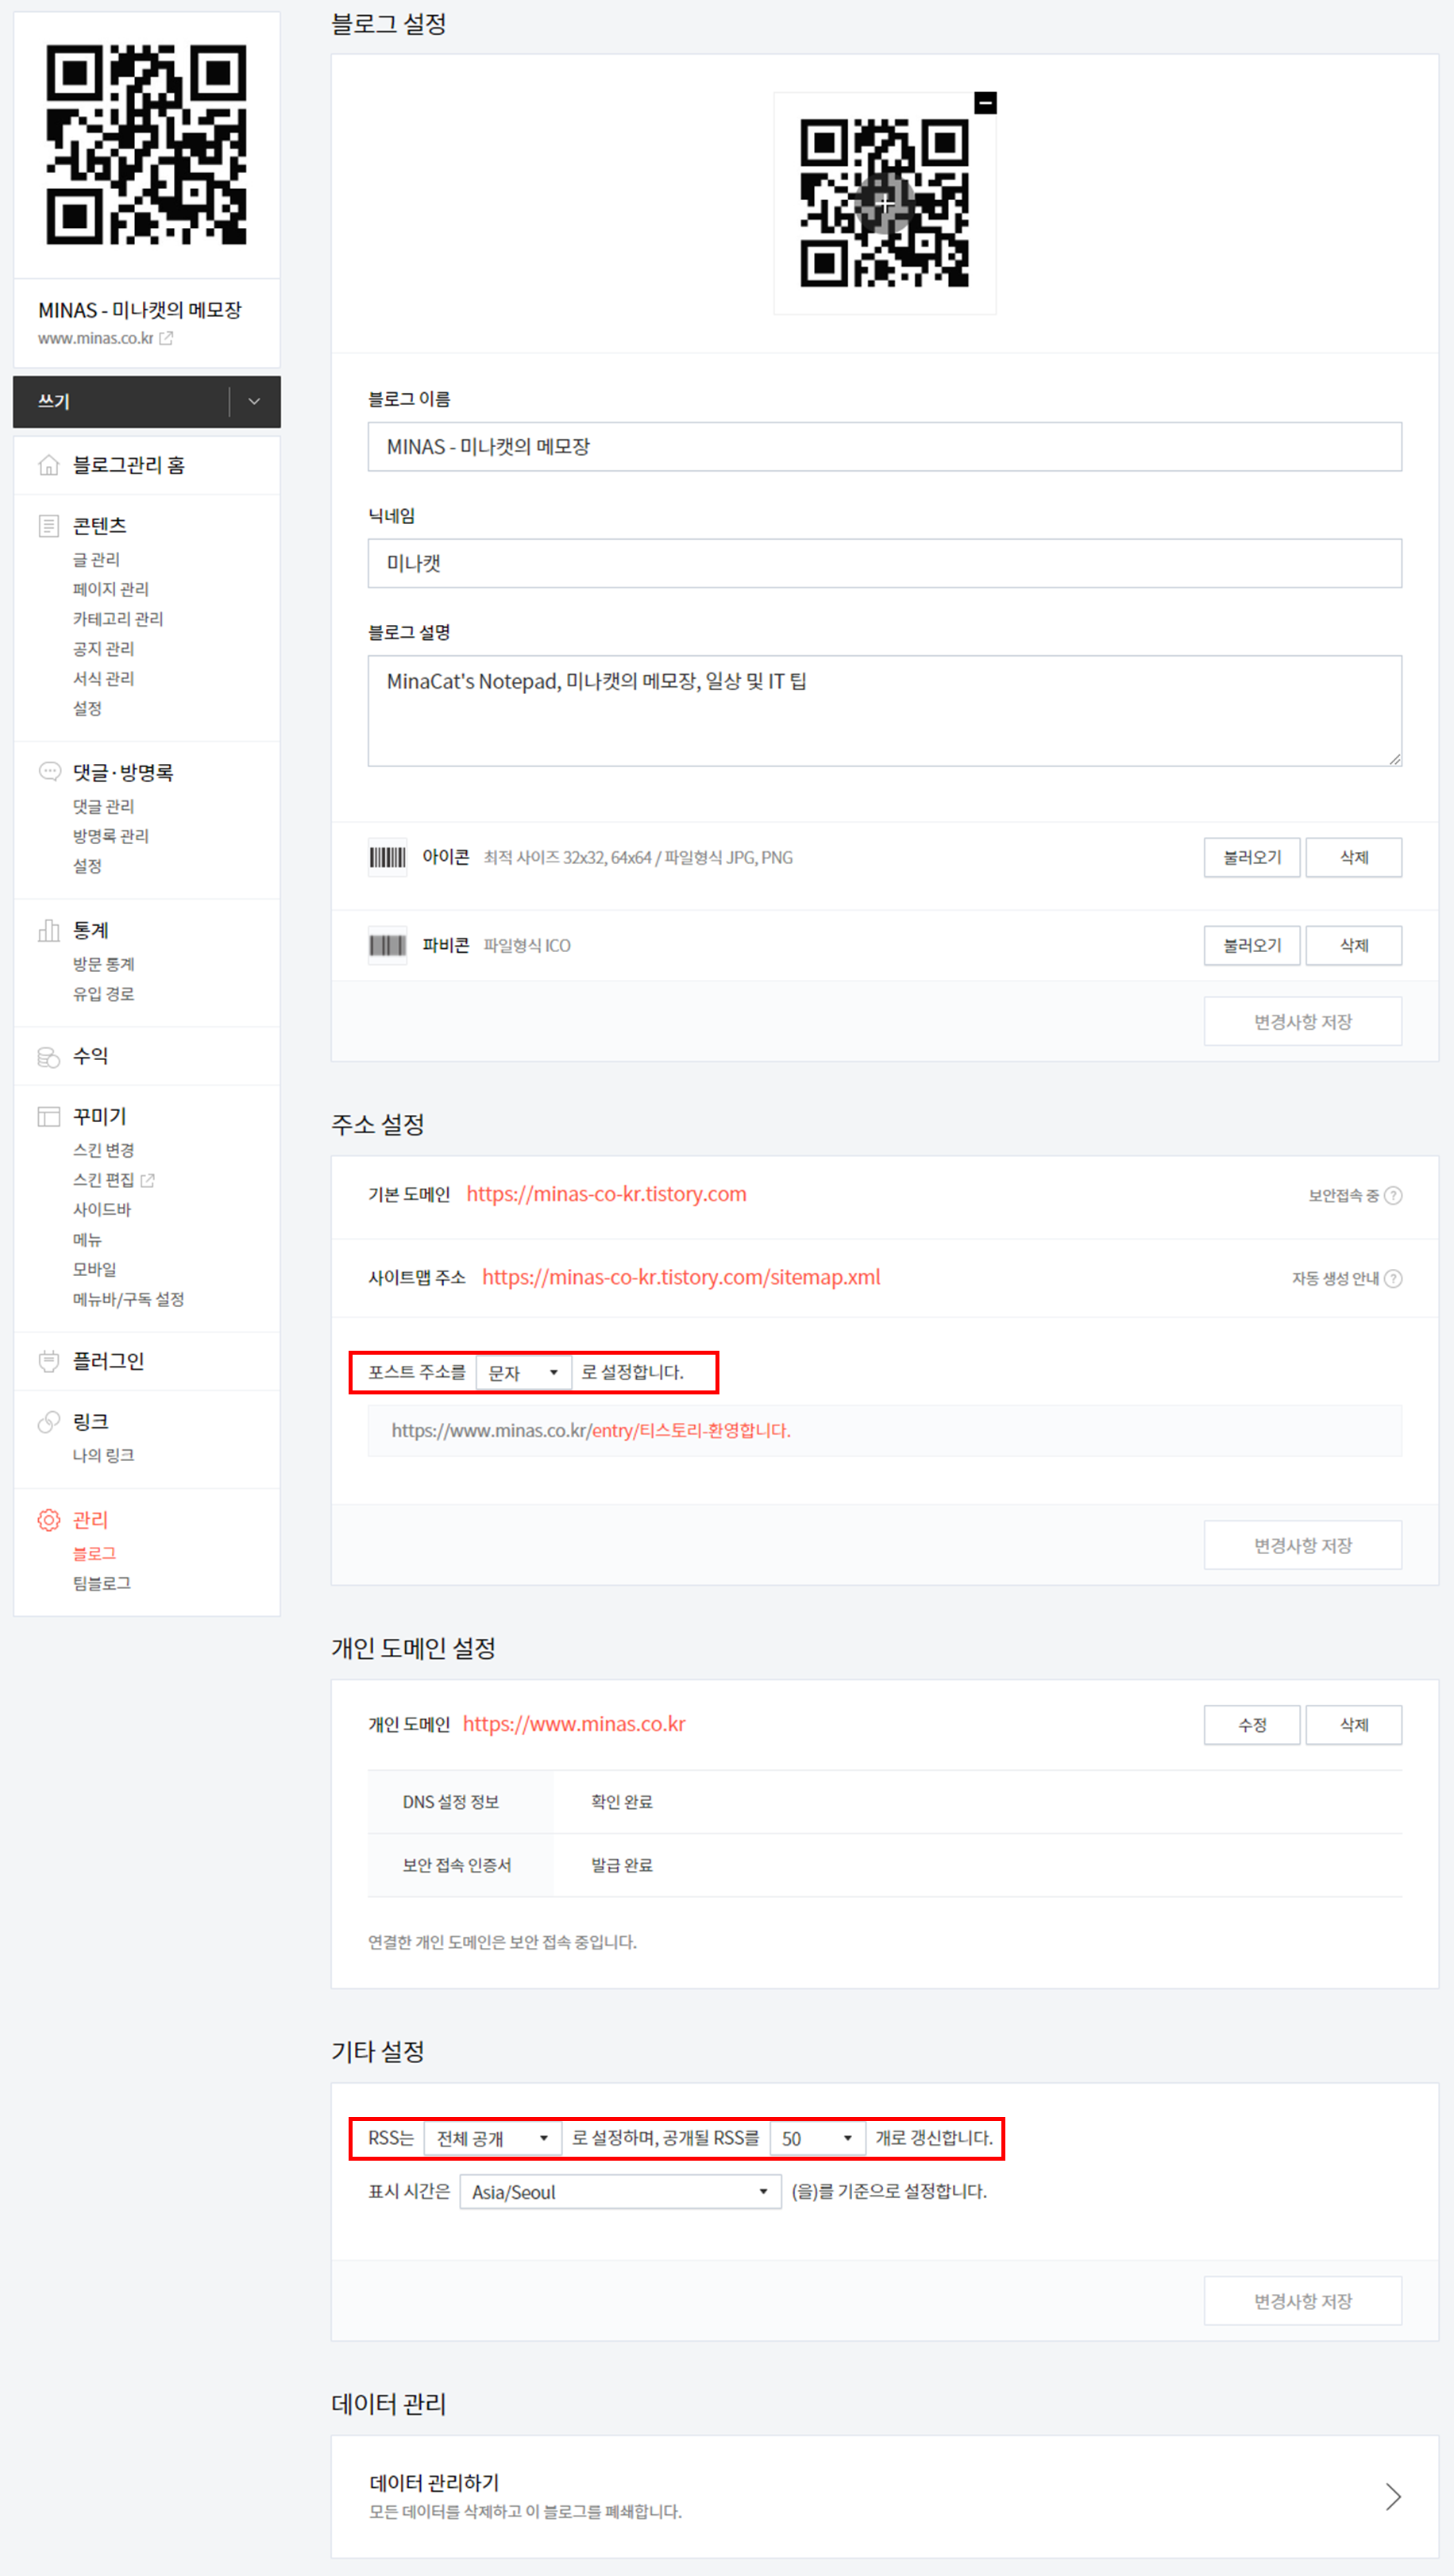Click the 블로그 설명 text area
The width and height of the screenshot is (1454, 2576).
click(884, 711)
